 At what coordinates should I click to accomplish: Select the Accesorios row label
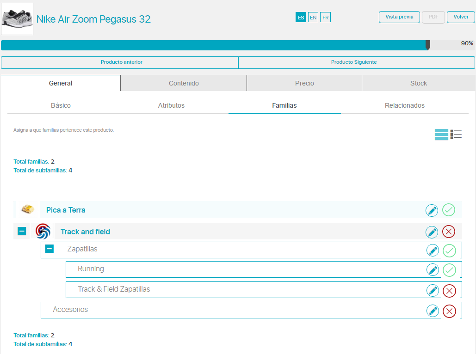click(x=70, y=310)
